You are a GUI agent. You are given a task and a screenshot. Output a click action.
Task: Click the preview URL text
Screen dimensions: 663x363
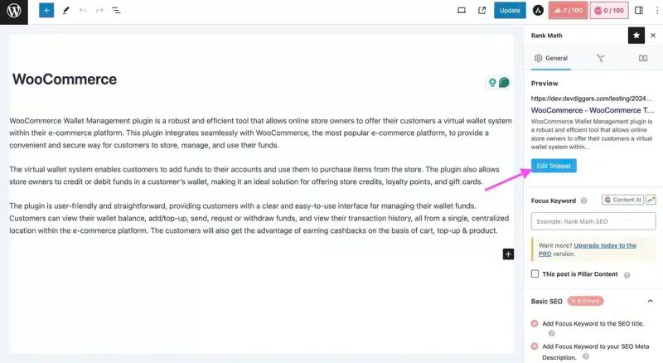click(x=592, y=98)
